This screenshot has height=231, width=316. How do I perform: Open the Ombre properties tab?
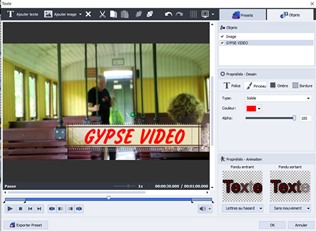click(279, 86)
